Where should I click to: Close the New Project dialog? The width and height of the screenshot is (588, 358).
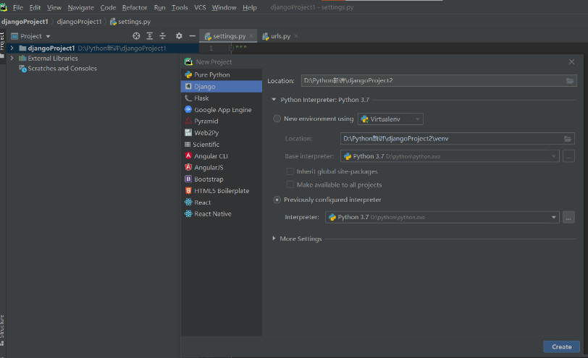(571, 61)
